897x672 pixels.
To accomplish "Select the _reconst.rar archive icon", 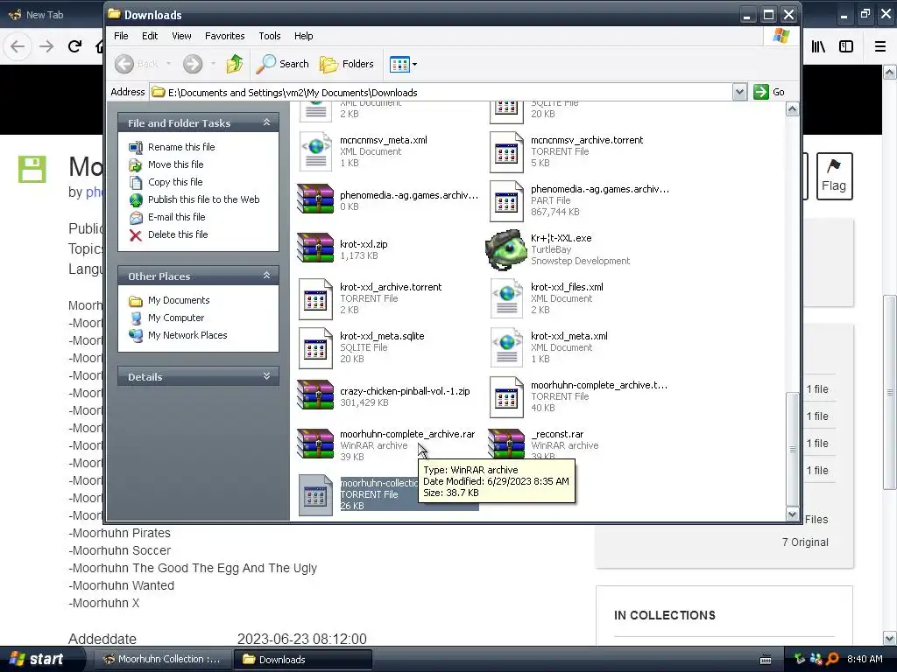I will (x=506, y=444).
